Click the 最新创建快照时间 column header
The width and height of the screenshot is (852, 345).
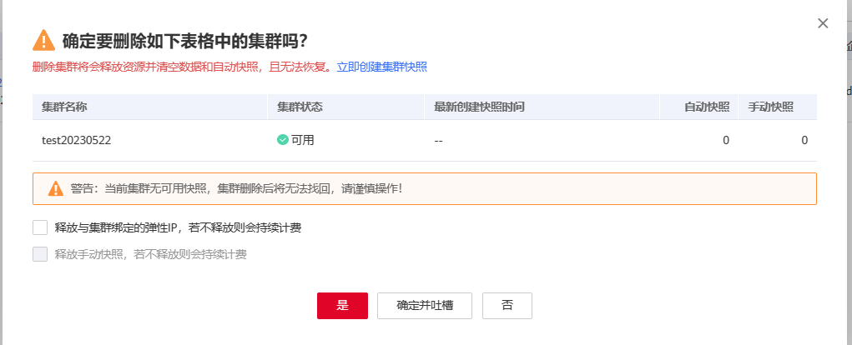479,107
